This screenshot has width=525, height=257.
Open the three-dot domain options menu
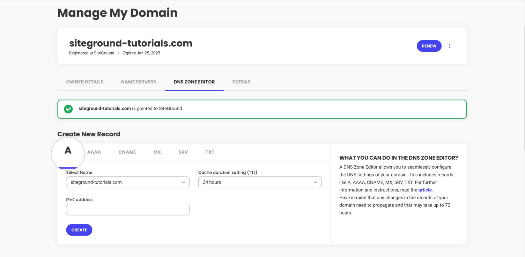click(450, 46)
